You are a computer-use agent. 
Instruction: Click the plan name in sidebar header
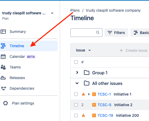24,13
